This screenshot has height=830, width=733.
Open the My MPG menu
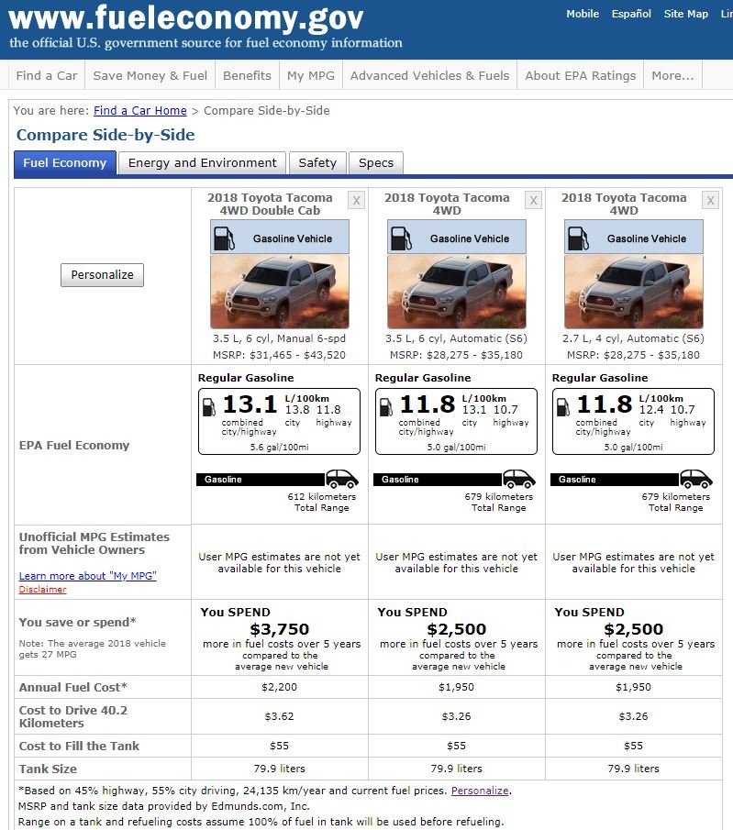pos(311,76)
